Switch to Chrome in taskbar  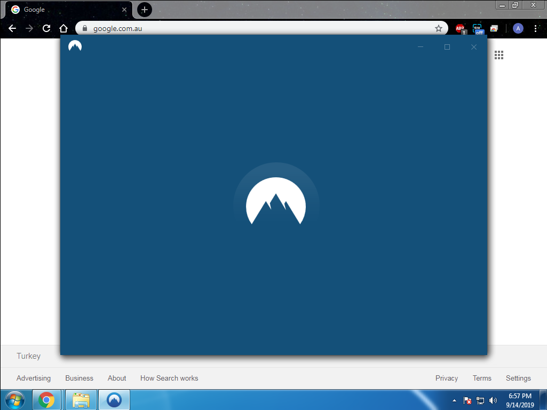[46, 400]
